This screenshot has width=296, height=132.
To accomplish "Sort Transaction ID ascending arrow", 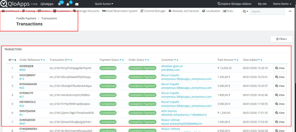I will pos(71,60).
